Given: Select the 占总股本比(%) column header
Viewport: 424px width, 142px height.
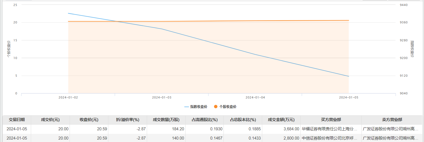Looking at the screenshot, I should click(243, 120).
